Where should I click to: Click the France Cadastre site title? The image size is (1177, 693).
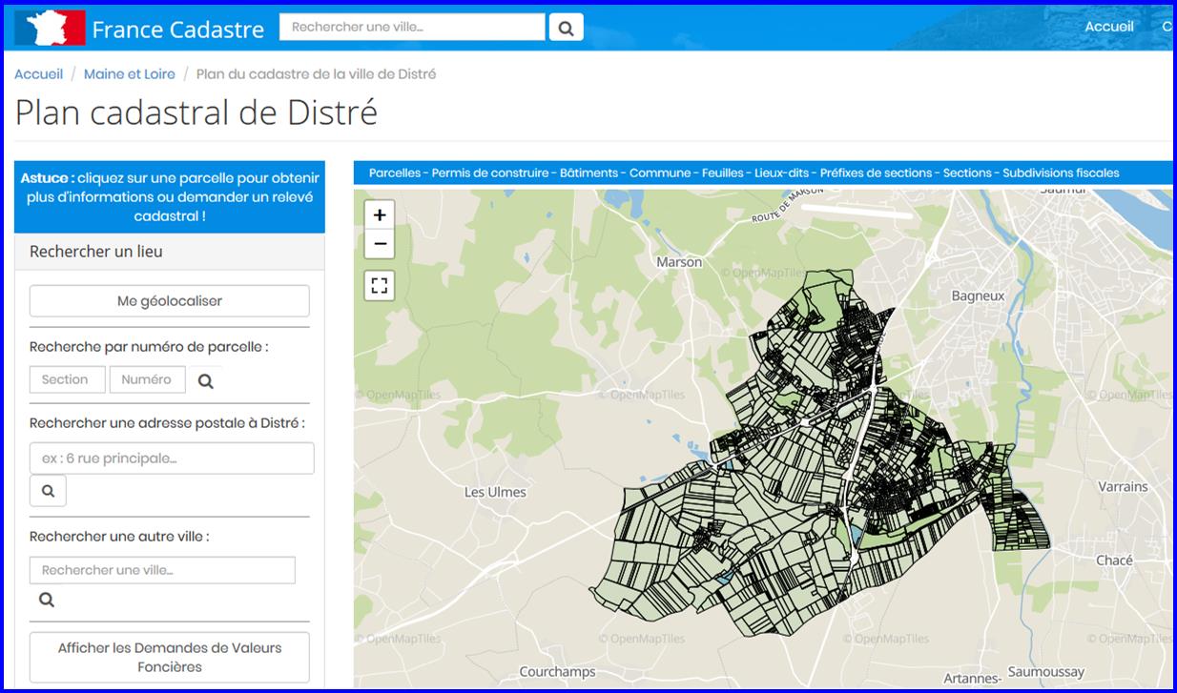[x=178, y=30]
